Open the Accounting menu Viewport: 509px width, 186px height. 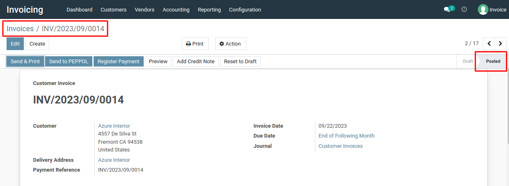(176, 9)
